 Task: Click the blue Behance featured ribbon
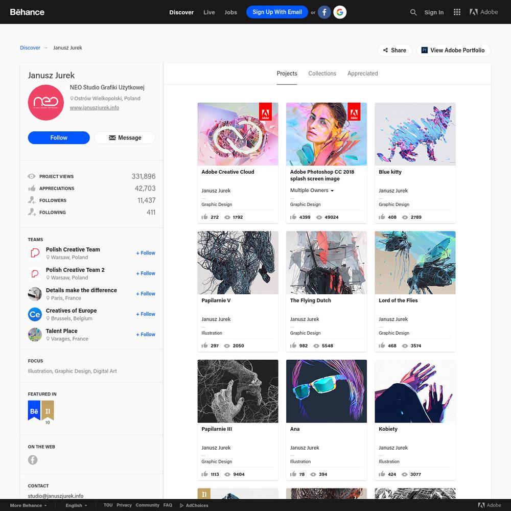(34, 410)
